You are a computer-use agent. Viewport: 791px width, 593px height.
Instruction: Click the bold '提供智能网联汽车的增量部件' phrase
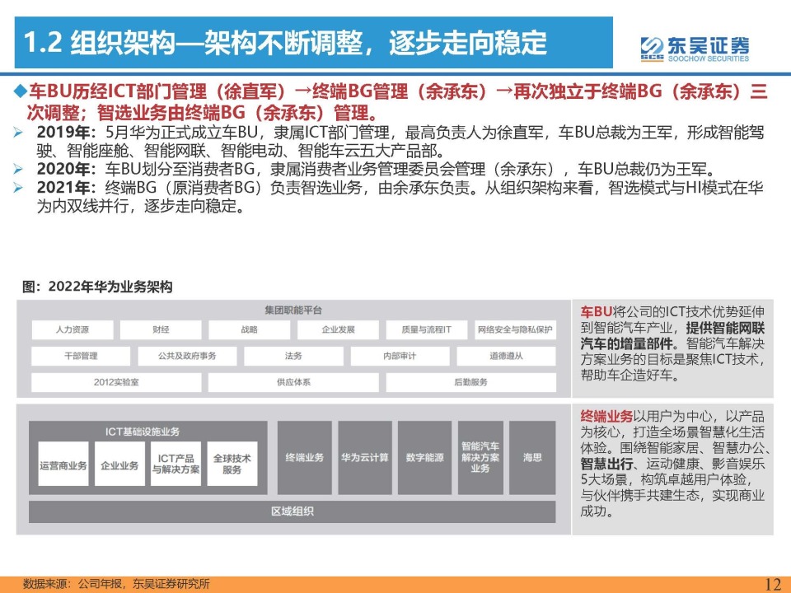tap(672, 336)
